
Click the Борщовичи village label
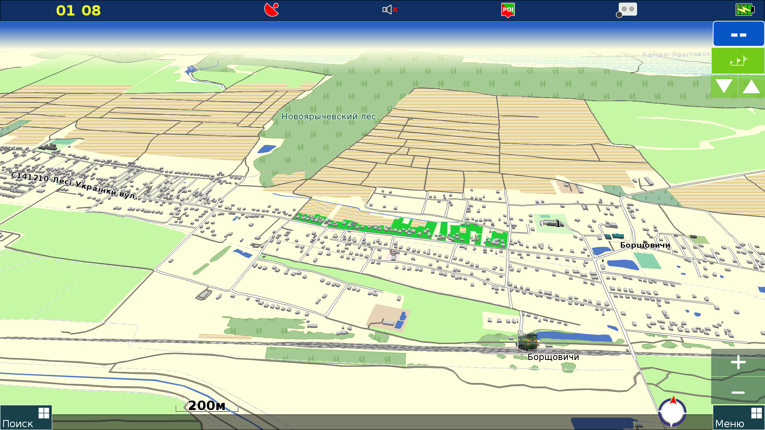click(645, 245)
